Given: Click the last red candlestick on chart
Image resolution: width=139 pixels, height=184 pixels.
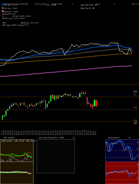Looking at the screenshot, I should click(x=96, y=103).
